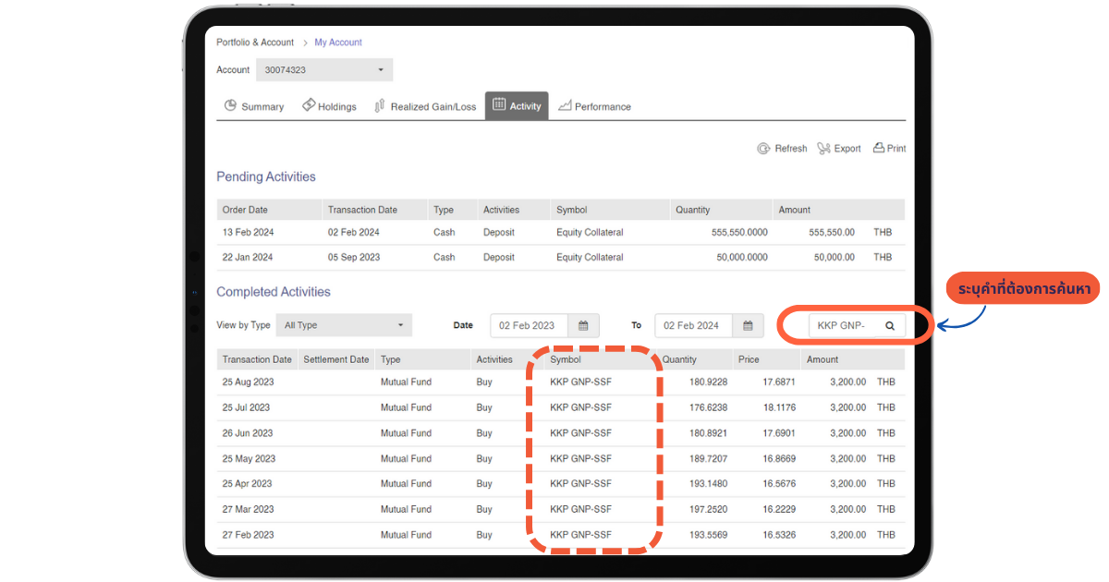
Task: Click the Portfolio & Account breadcrumb
Action: [x=255, y=42]
